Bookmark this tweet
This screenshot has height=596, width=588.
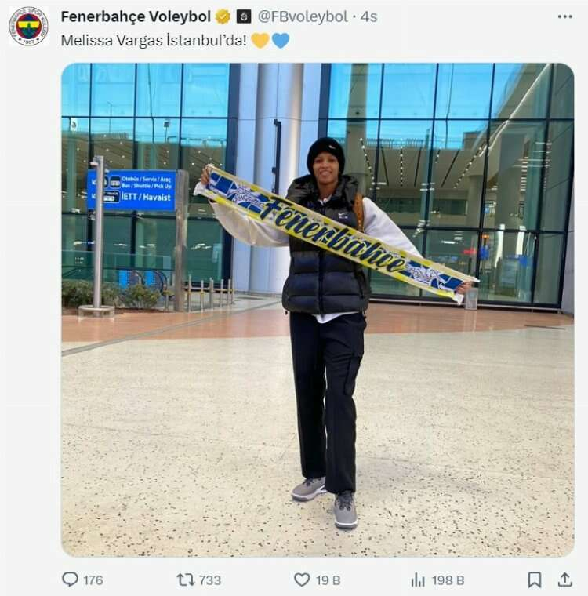tap(535, 580)
